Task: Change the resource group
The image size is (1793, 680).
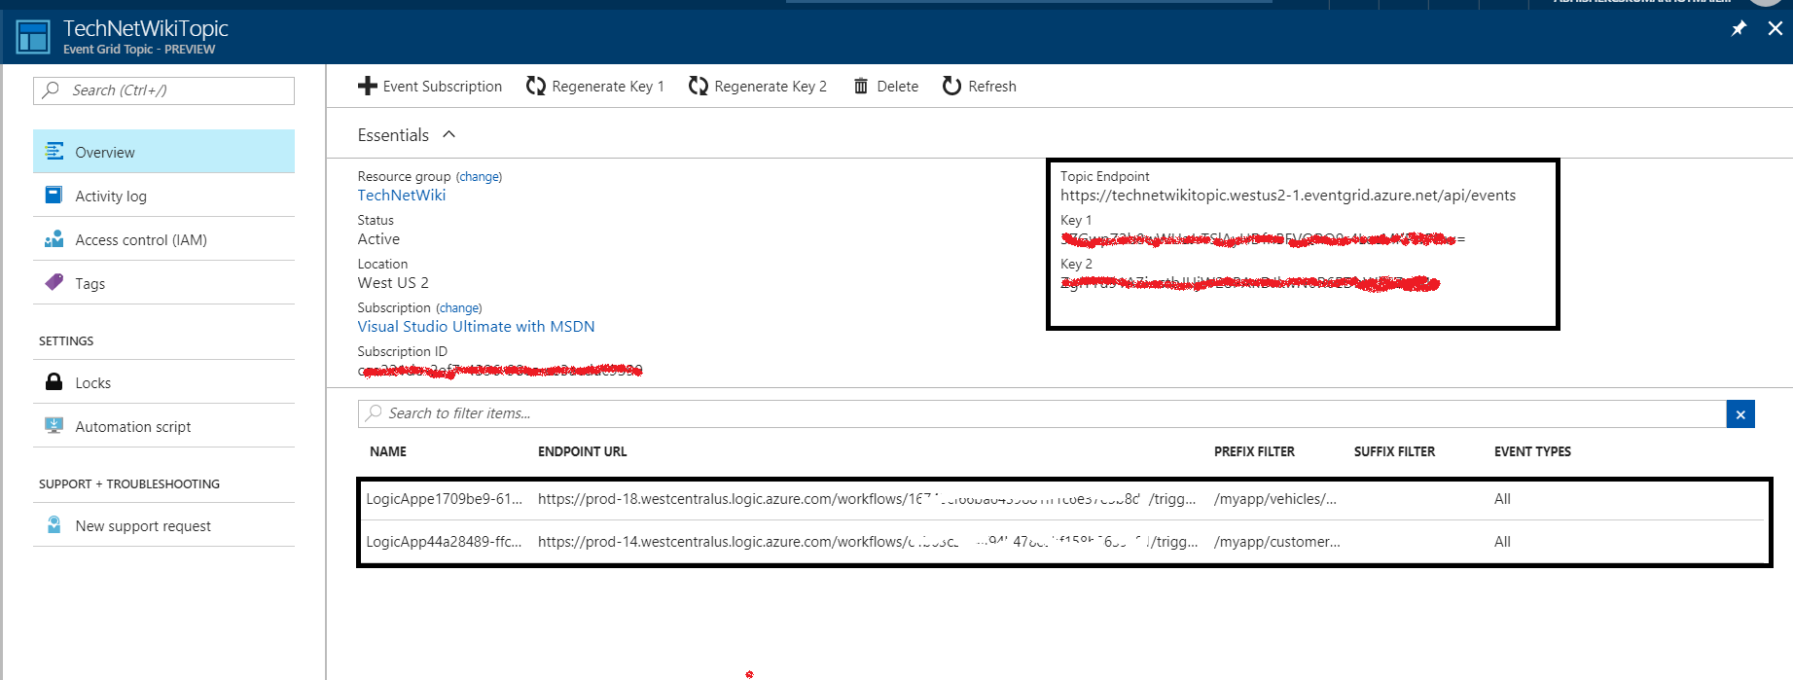Action: 480,177
